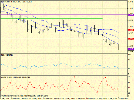Click the 1.3045 price scale value

[130, 2]
